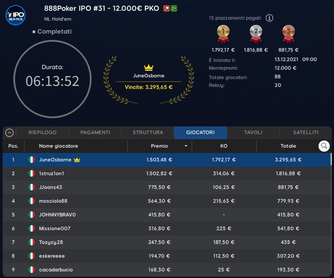The width and height of the screenshot is (334, 278).
Task: Sort by the KO column header
Action: click(224, 146)
